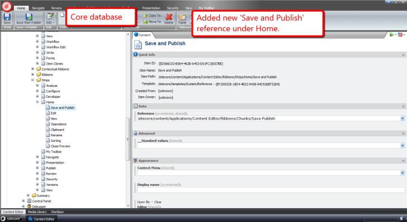Open the Context Menu dropdown
This screenshot has width=407, height=222.
403,173
